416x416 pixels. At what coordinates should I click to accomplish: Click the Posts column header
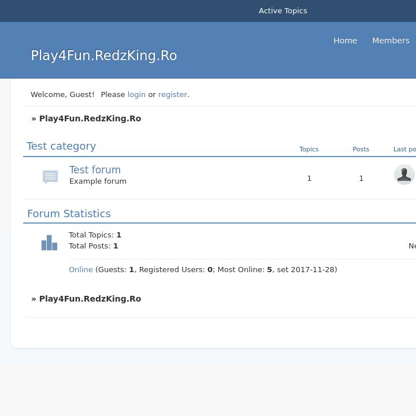pyautogui.click(x=361, y=149)
